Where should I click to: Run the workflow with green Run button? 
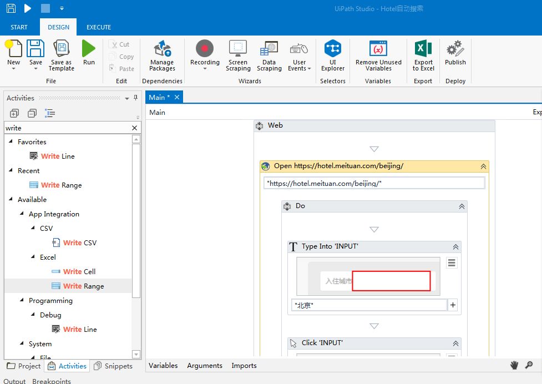point(89,53)
